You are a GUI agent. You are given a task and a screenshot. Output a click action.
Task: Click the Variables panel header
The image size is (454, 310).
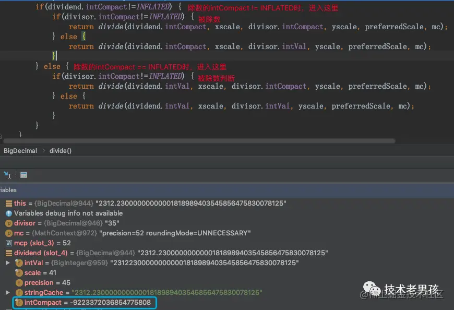pyautogui.click(x=227, y=190)
